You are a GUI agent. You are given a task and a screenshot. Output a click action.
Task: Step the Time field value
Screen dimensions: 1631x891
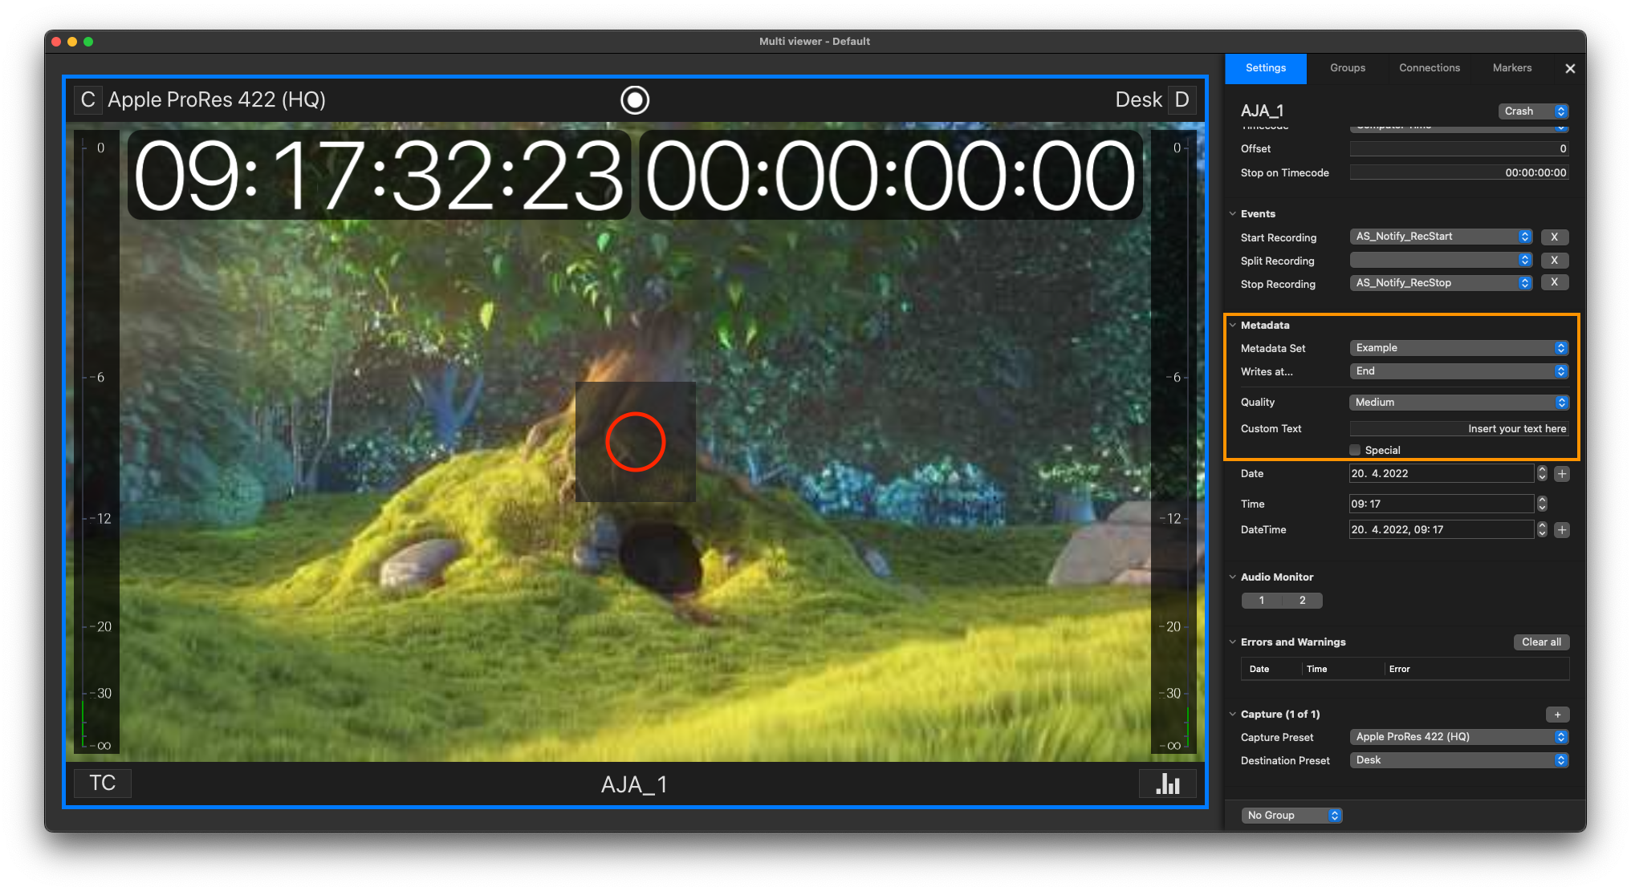click(1542, 504)
